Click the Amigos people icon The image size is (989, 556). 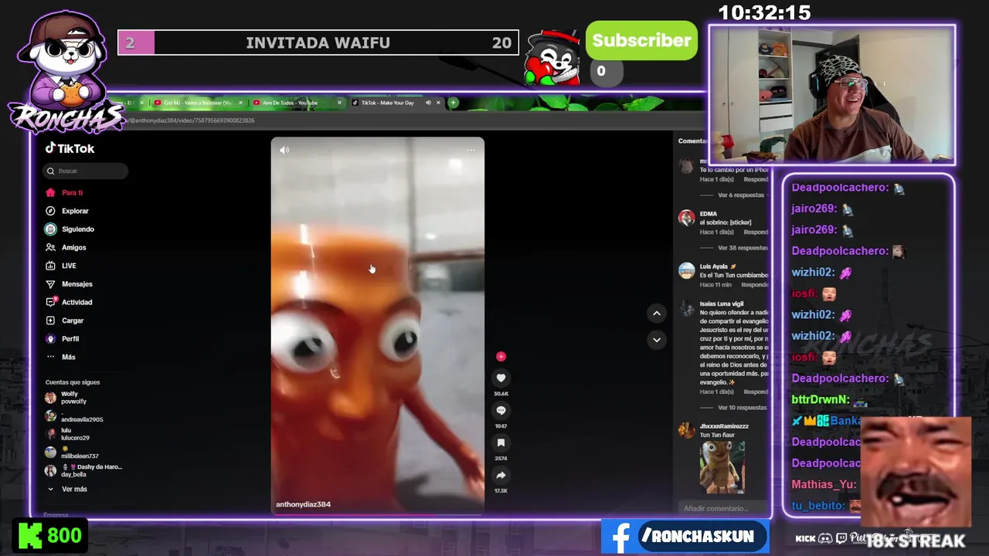pyautogui.click(x=50, y=247)
